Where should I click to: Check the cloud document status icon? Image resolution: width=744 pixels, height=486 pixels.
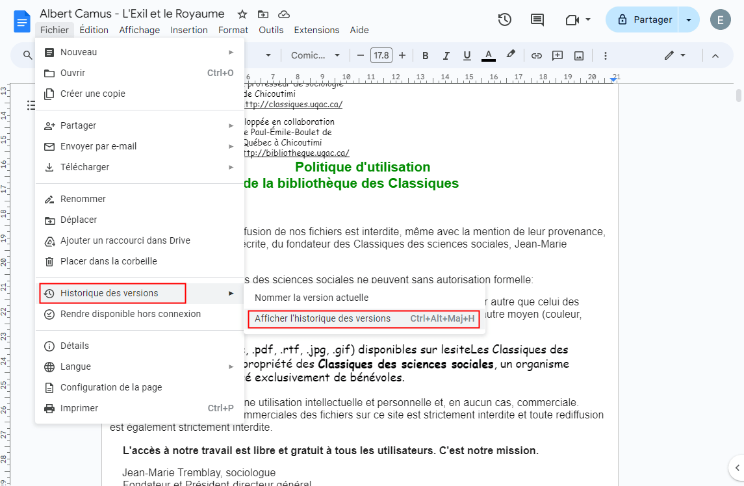coord(283,14)
